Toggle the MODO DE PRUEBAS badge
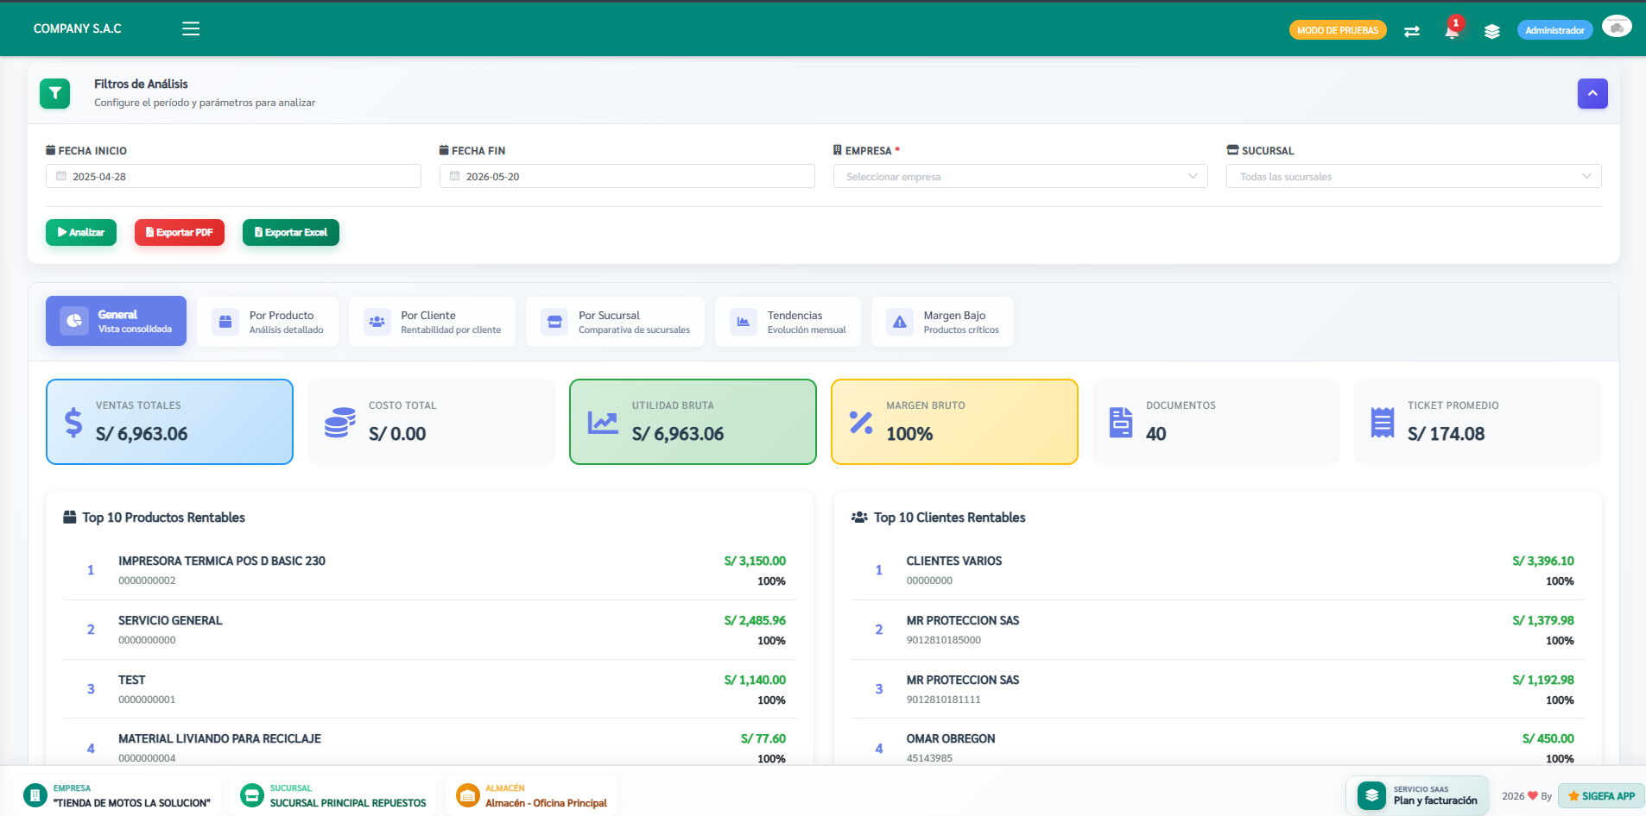Screen dimensions: 1646x816 tap(1337, 30)
